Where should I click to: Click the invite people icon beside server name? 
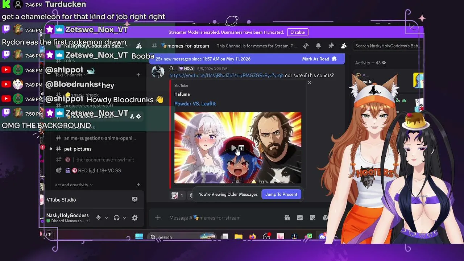[139, 46]
